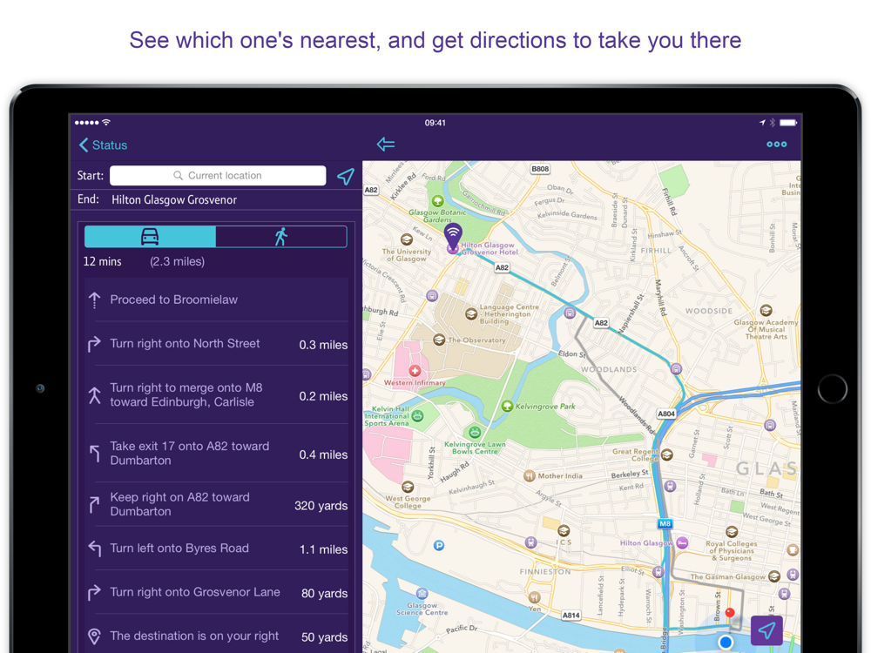Tap the Gasman Glasgow marker icon

(773, 576)
